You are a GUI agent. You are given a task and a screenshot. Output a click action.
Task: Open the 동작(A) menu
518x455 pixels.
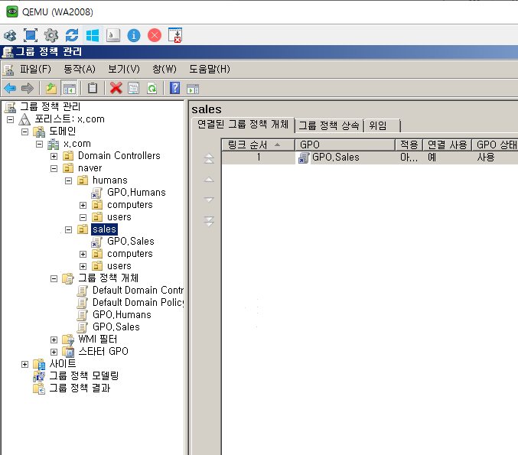click(x=80, y=69)
